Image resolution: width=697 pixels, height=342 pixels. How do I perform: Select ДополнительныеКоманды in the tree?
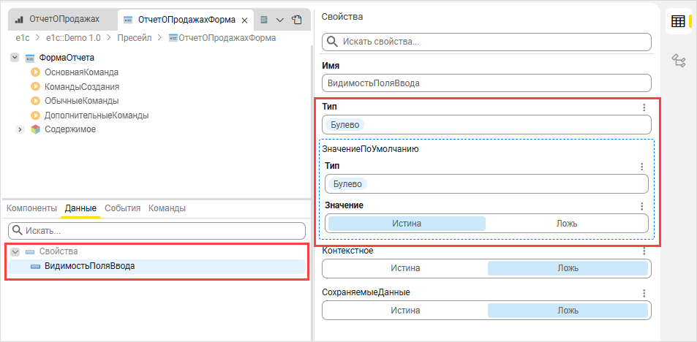pyautogui.click(x=97, y=115)
